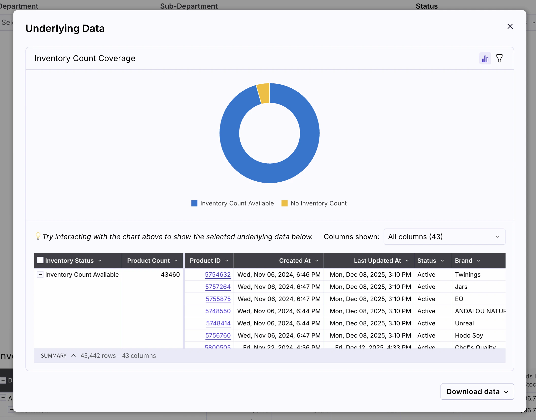Screen dimensions: 536x420
Task: Open product link 5754632
Action: pyautogui.click(x=218, y=274)
